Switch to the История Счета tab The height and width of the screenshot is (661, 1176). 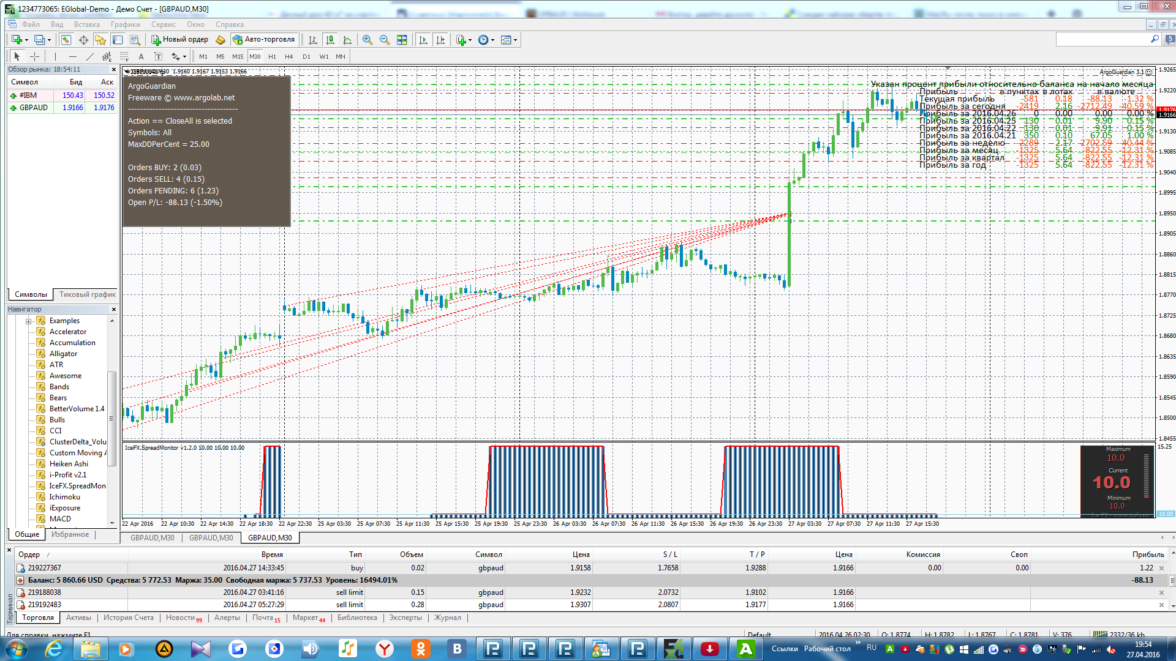129,618
